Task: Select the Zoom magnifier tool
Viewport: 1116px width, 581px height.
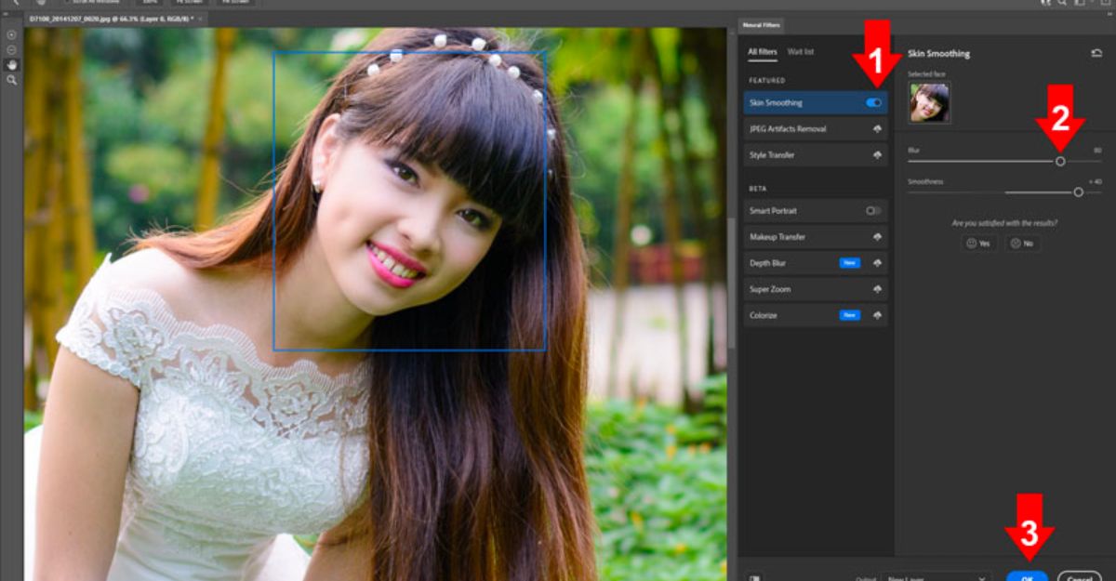Action: click(11, 80)
